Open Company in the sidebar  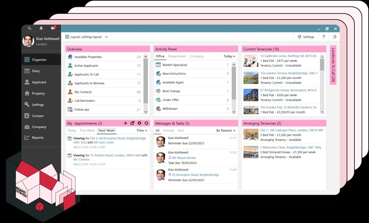click(41, 127)
